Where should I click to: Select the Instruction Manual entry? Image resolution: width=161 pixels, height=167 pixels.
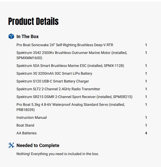tap(32, 117)
